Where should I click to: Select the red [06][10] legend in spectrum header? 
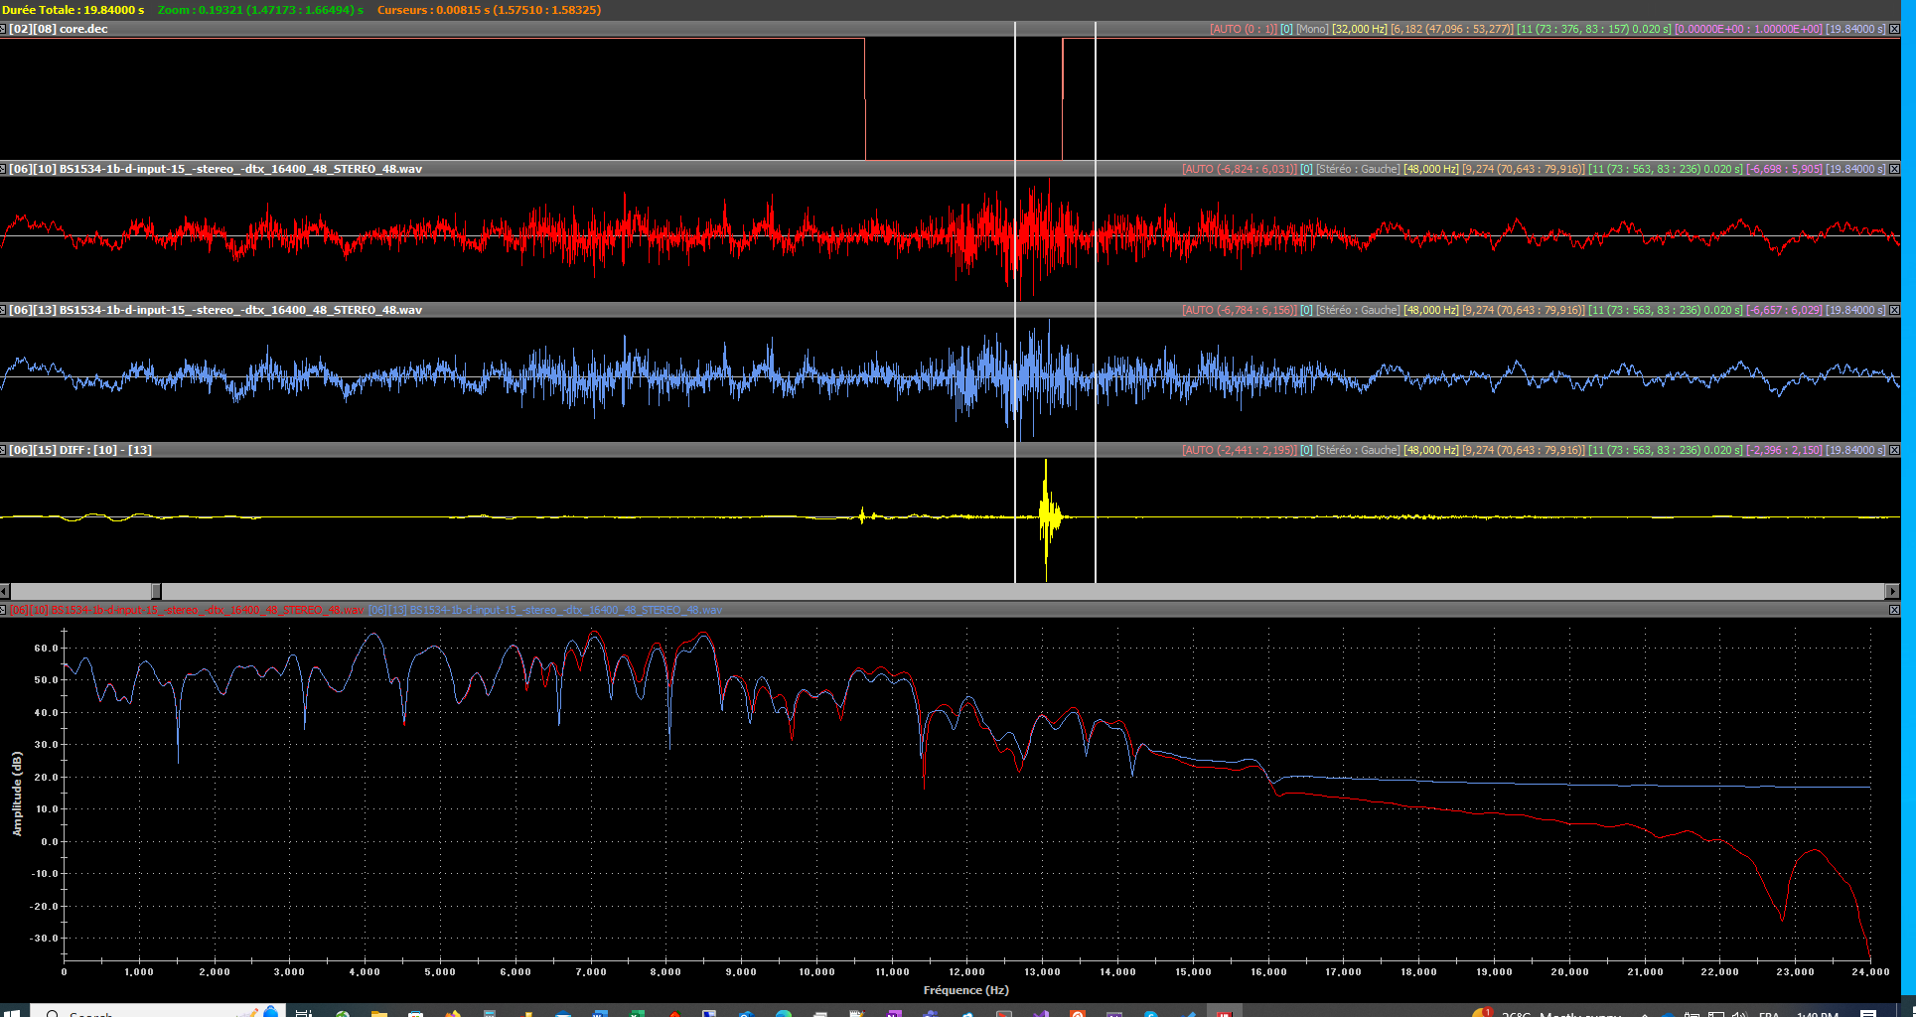(189, 610)
